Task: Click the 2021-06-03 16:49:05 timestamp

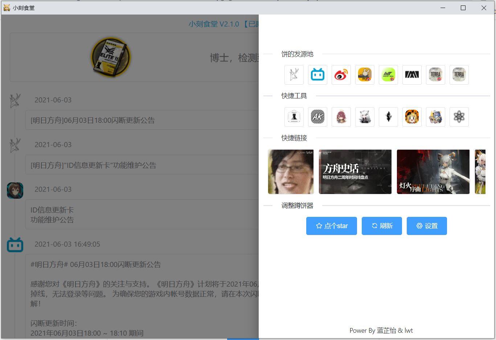Action: pos(67,244)
